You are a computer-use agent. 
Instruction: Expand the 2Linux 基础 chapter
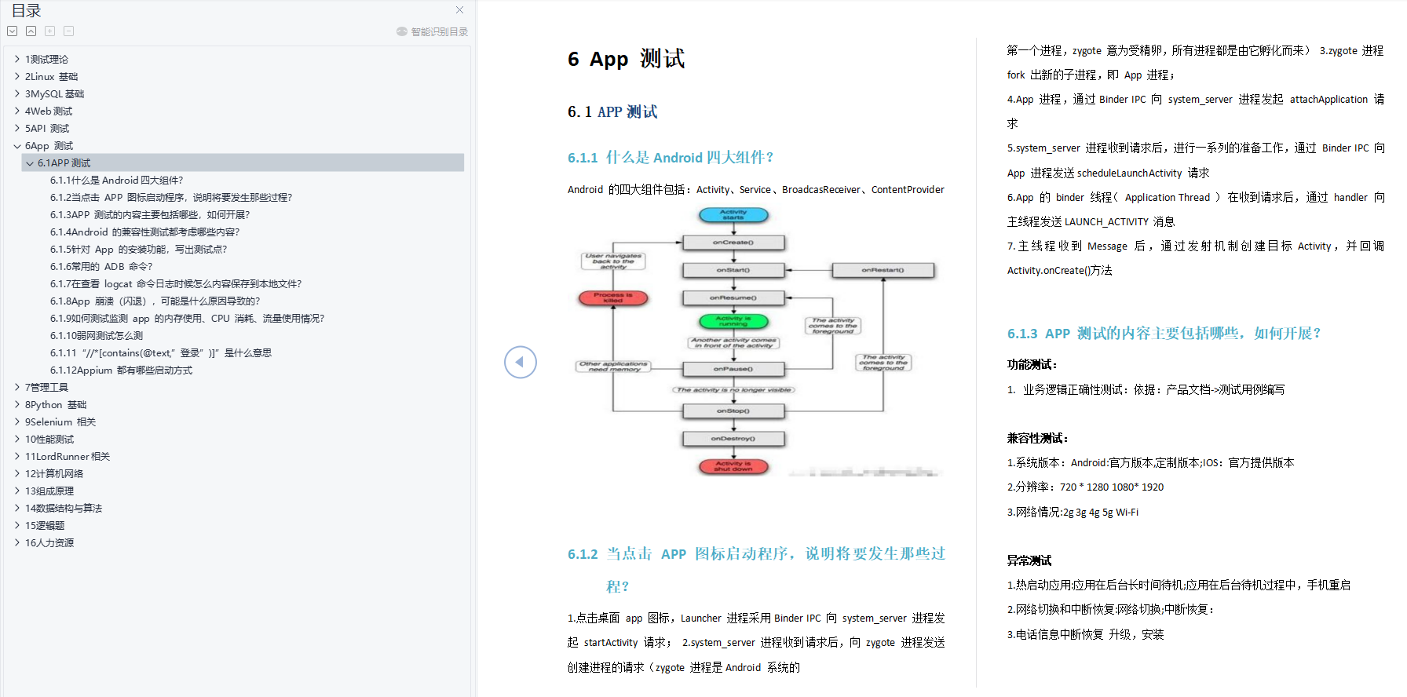pyautogui.click(x=17, y=76)
